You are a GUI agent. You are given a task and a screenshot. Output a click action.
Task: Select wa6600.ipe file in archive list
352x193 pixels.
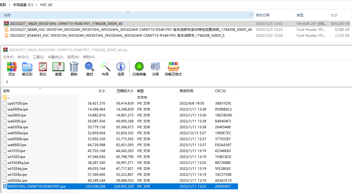[17, 145]
